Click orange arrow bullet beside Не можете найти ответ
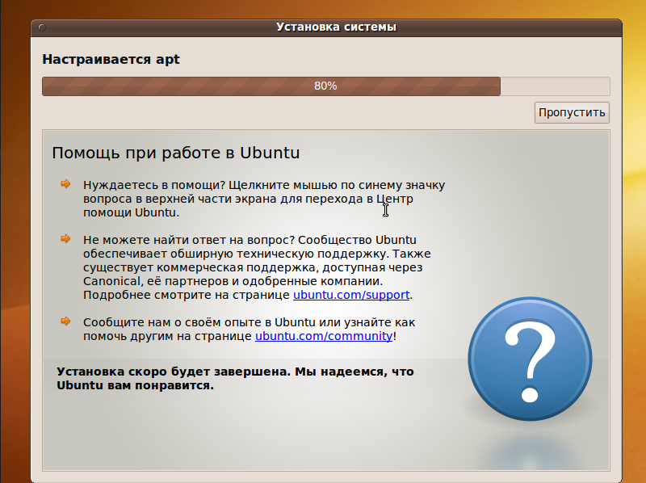Image resolution: width=646 pixels, height=483 pixels. click(65, 238)
